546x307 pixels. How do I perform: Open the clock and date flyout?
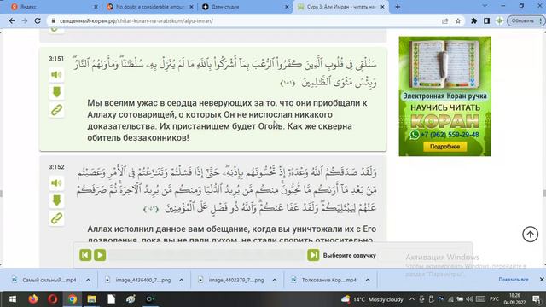[514, 299]
